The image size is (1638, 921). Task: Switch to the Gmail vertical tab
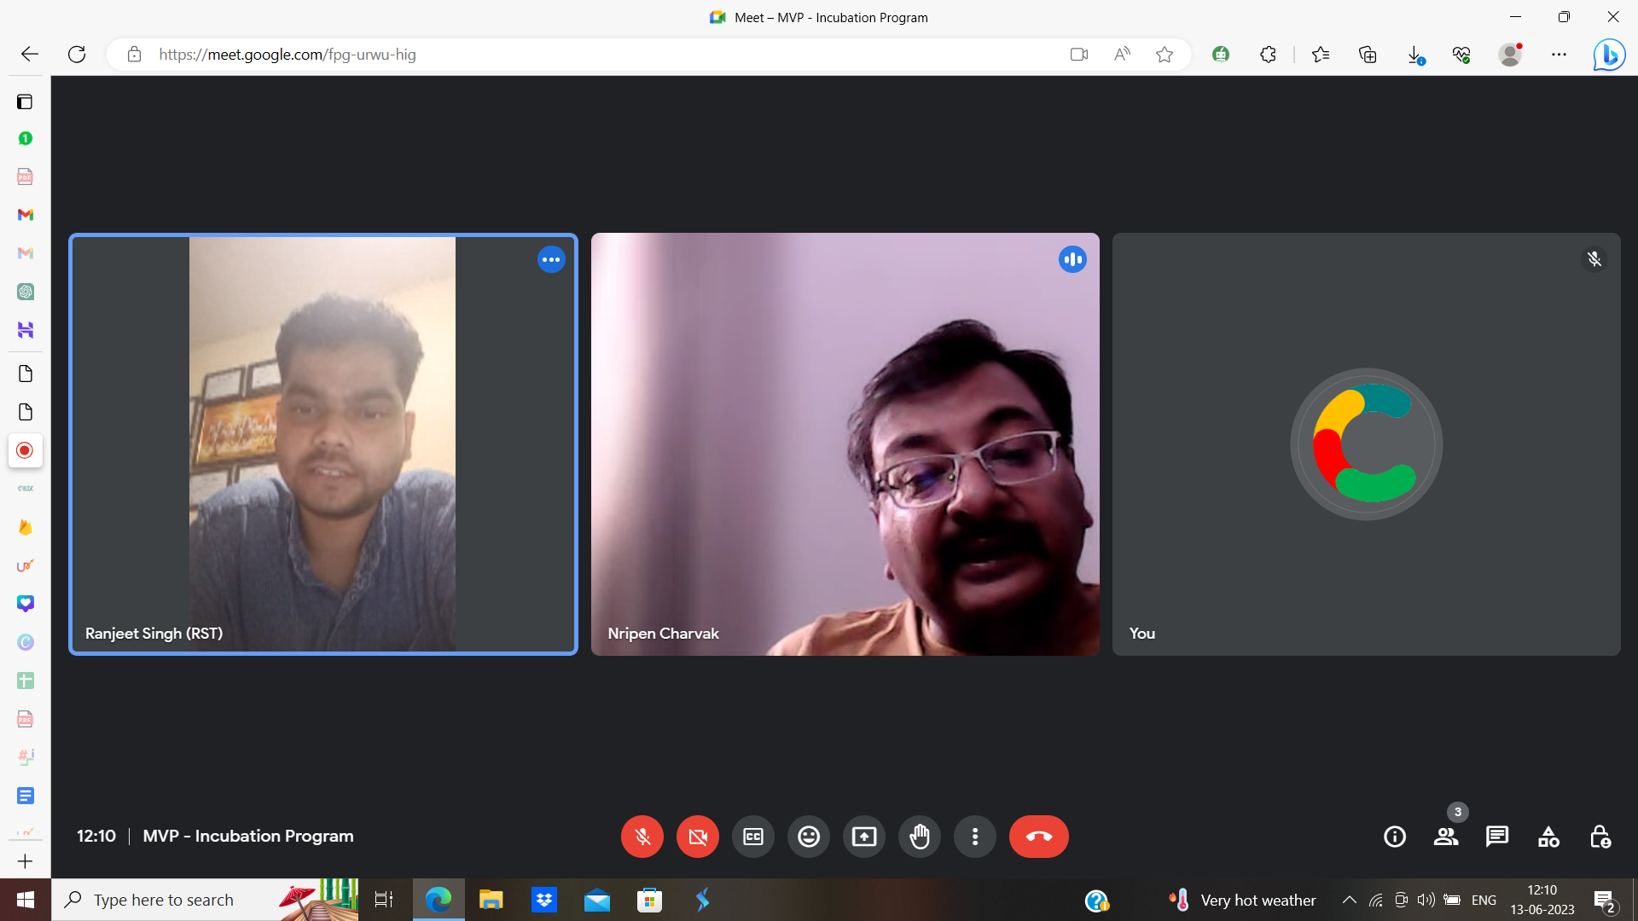pos(25,215)
